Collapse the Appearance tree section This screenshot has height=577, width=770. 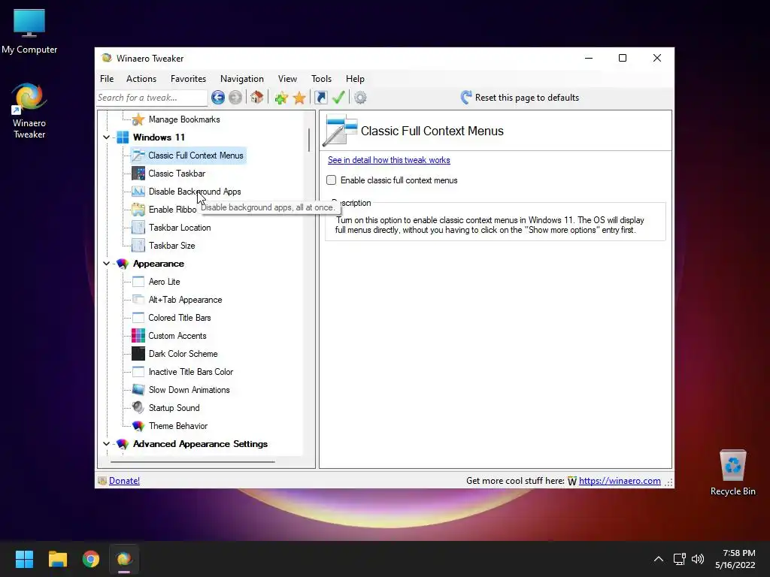coord(107,264)
